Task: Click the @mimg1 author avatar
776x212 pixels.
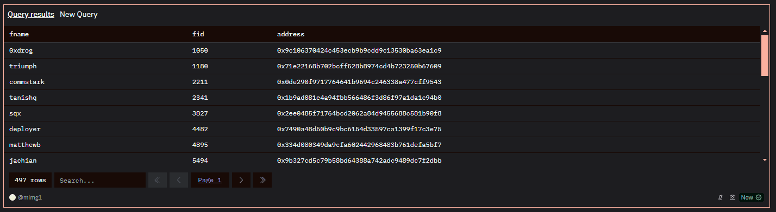Action: click(x=12, y=197)
